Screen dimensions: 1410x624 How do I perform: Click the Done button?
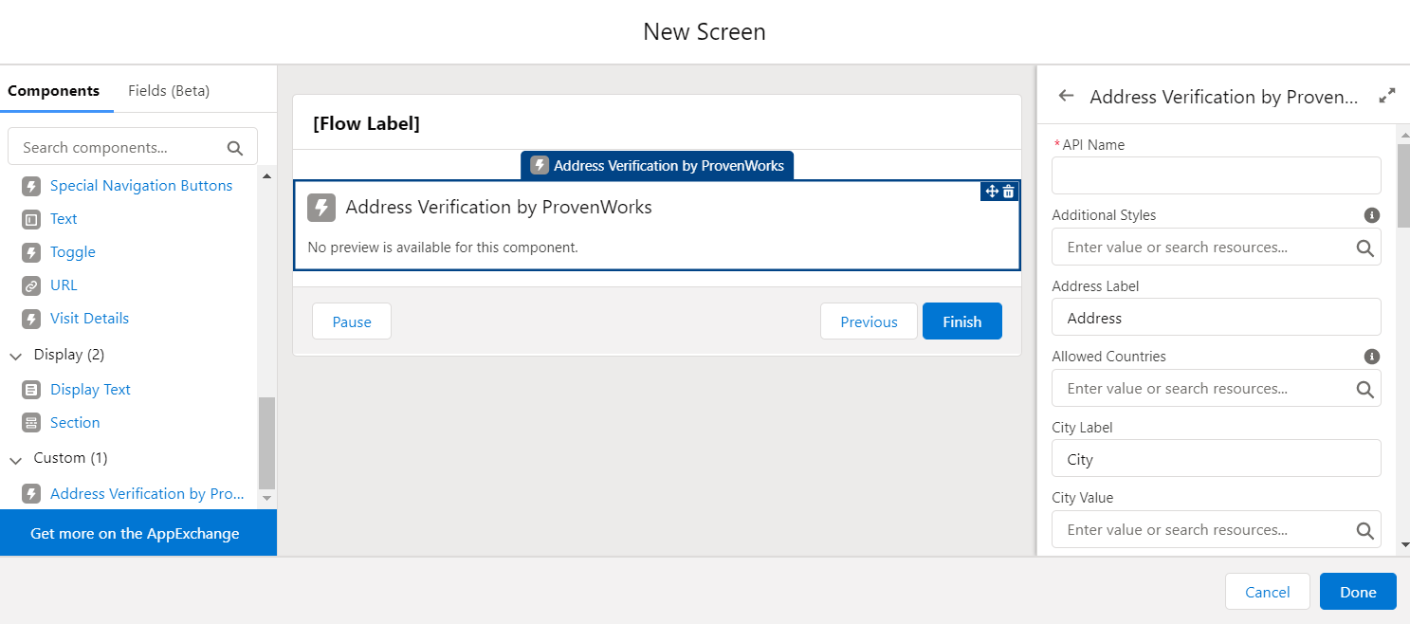pos(1358,592)
